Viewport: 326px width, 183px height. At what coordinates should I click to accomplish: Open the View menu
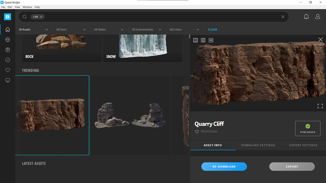[17, 7]
